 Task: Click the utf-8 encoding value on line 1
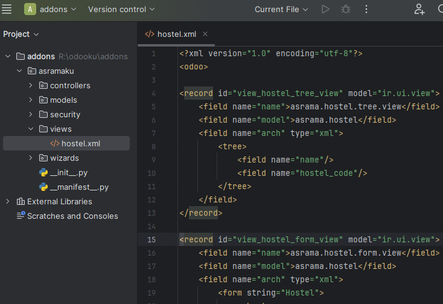tap(336, 53)
